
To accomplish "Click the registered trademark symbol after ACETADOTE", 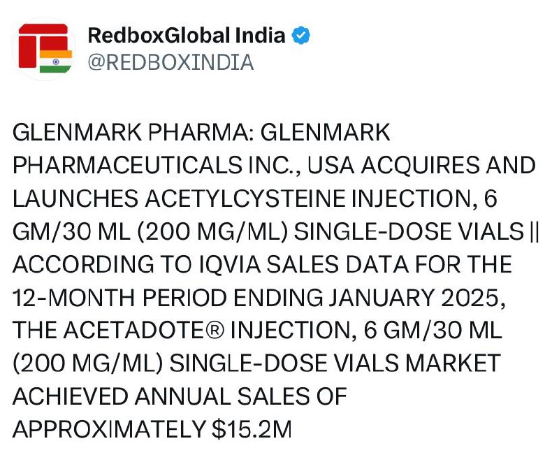I will coord(215,331).
